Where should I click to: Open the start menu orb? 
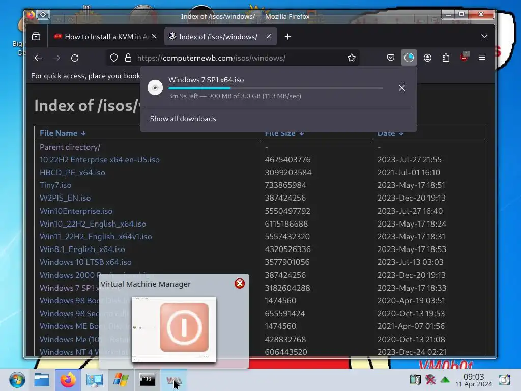(x=17, y=380)
